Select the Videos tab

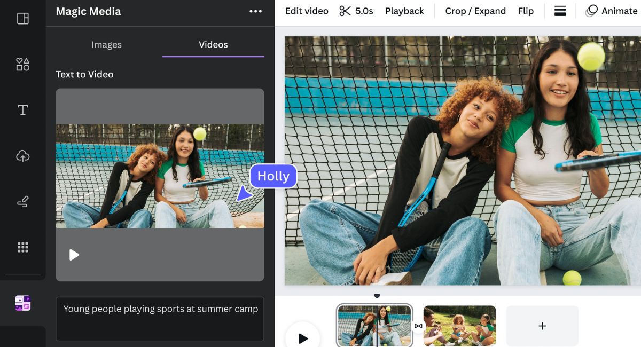click(x=213, y=45)
